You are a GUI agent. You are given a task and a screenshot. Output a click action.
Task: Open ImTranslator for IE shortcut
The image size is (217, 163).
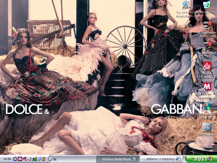tap(207, 107)
